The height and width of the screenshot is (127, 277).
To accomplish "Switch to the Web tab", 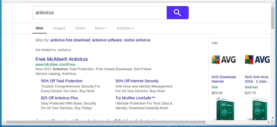I will [39, 28].
